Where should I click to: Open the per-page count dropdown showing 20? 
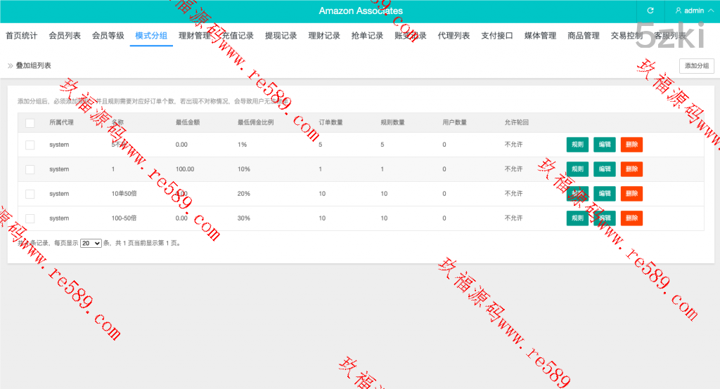coord(91,243)
